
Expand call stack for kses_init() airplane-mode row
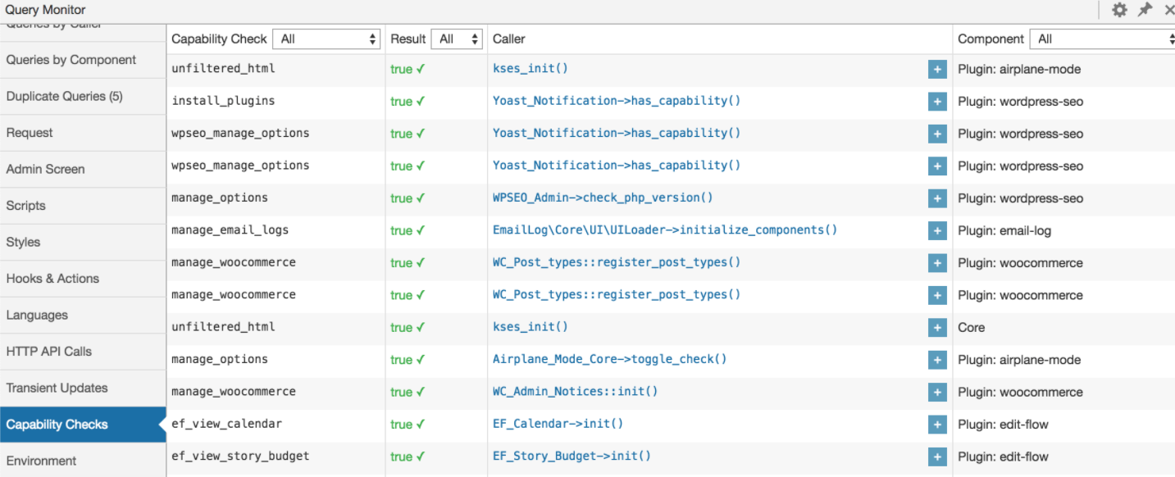point(937,69)
